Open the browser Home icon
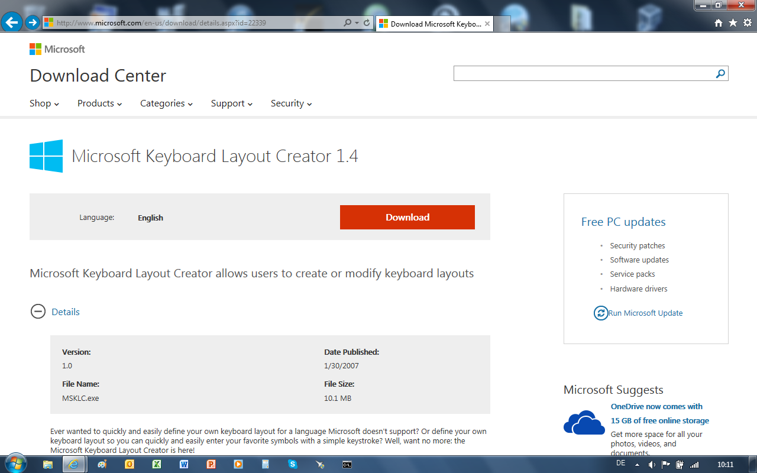Image resolution: width=757 pixels, height=473 pixels. tap(719, 22)
